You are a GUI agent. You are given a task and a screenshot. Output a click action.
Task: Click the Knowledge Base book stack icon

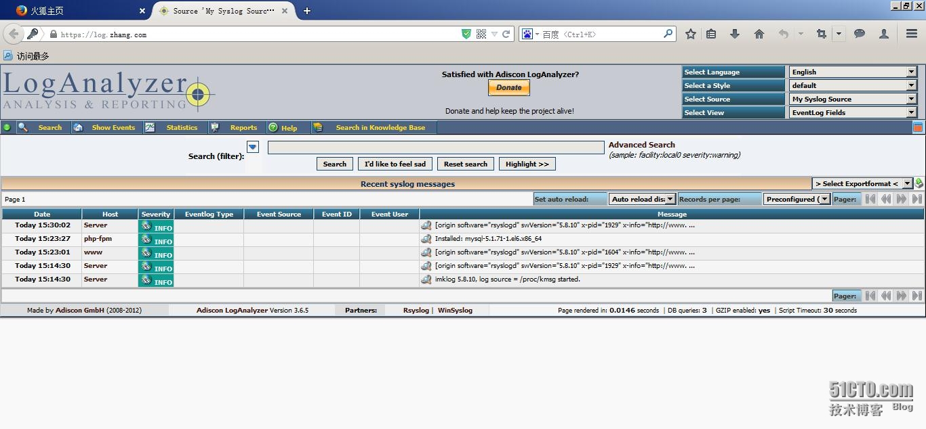click(x=318, y=127)
